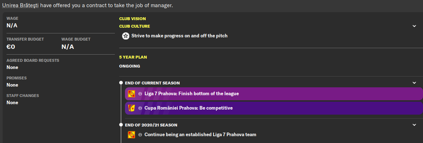Click the Cupa României Prahova cup badge
Image resolution: width=423 pixels, height=143 pixels.
click(131, 108)
